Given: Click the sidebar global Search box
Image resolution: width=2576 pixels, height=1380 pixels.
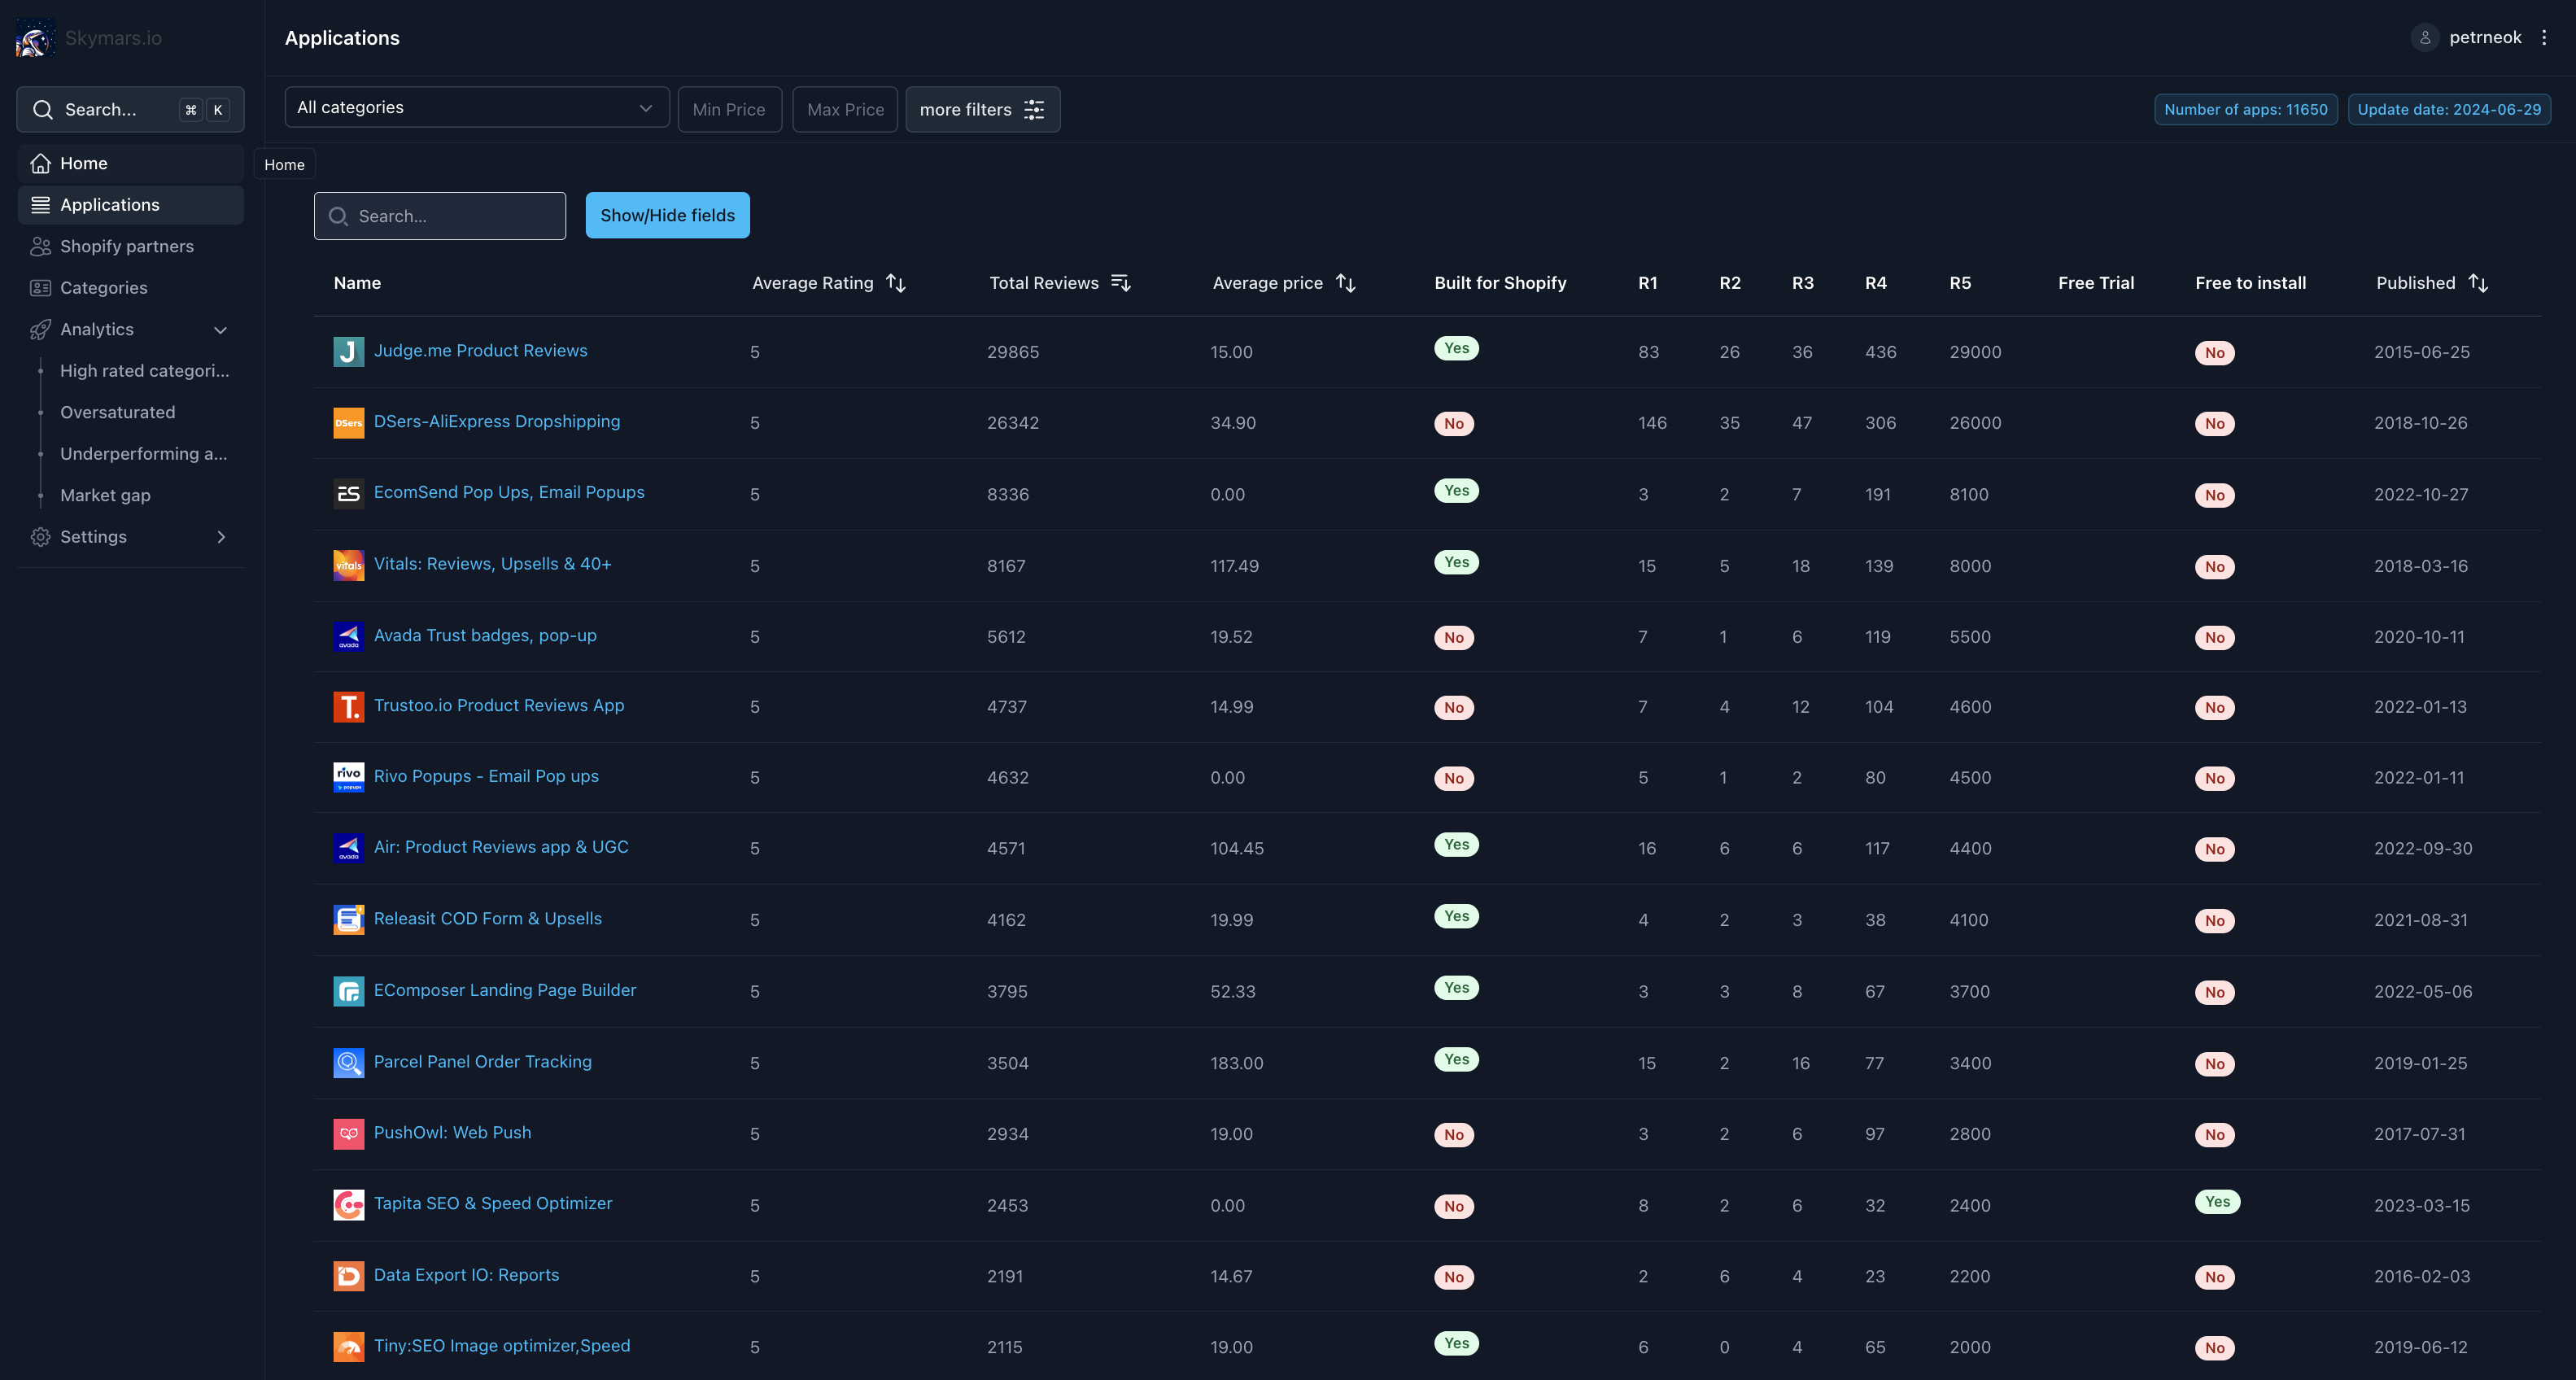Looking at the screenshot, I should coord(130,110).
